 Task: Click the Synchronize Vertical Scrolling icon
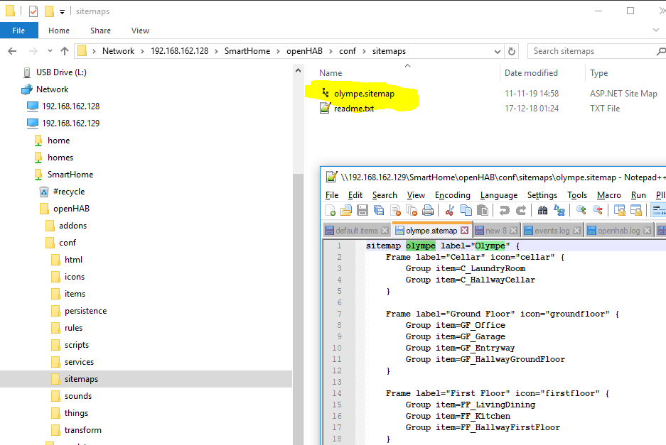(619, 210)
